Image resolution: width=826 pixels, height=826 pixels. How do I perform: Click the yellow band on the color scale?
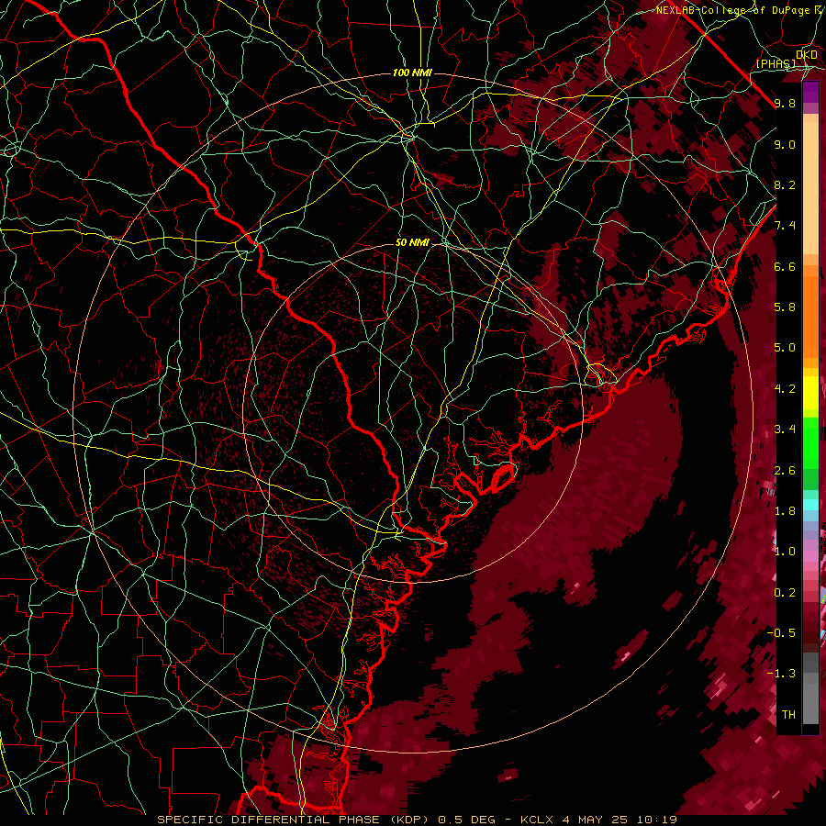coord(810,393)
